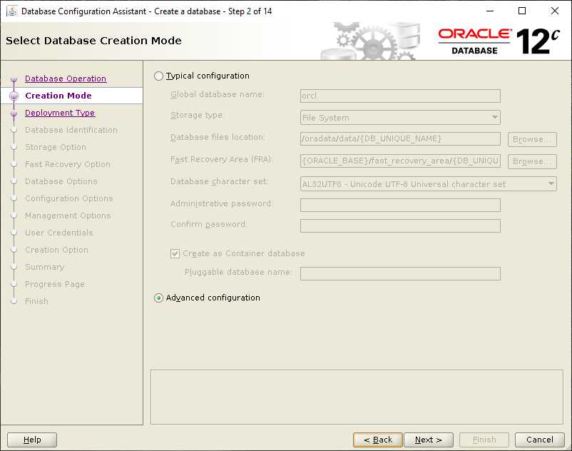The height and width of the screenshot is (451, 572).
Task: Focus the Confirm password field
Action: pos(400,226)
